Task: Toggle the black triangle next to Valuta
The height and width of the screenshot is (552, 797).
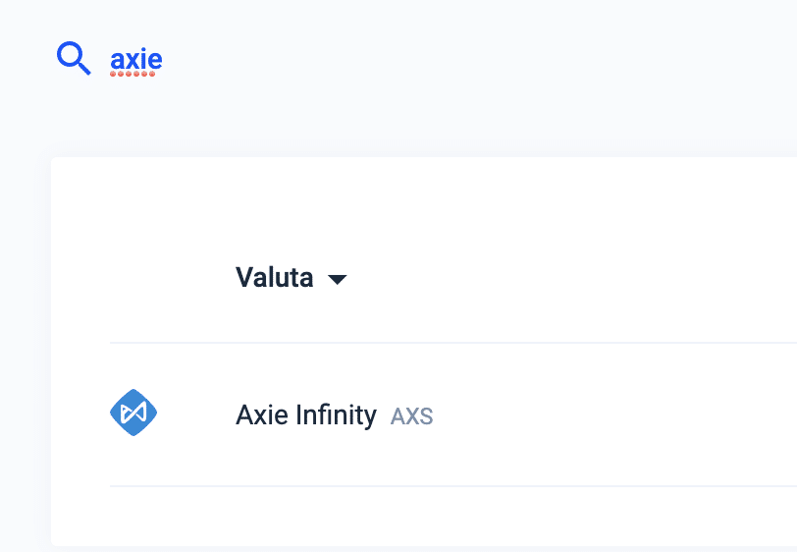Action: (337, 280)
